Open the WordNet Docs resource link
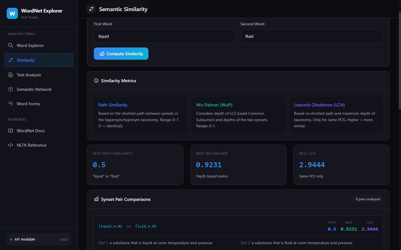401x250 pixels. [x=39, y=131]
